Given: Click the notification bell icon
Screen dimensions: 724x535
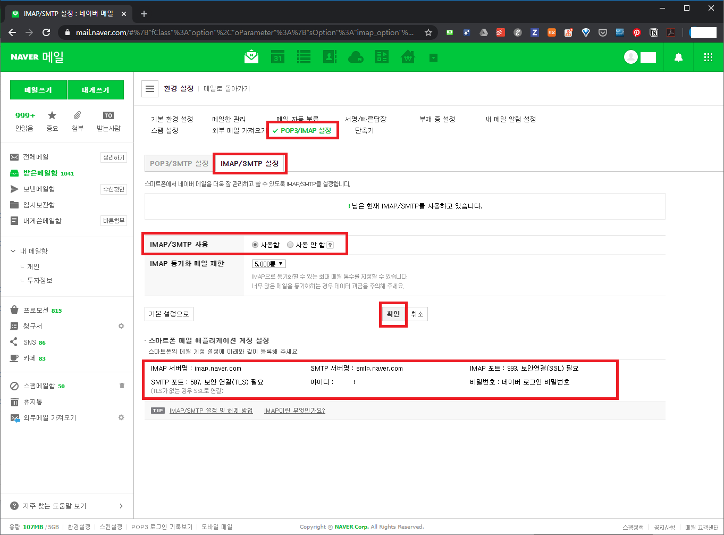Looking at the screenshot, I should click(678, 57).
